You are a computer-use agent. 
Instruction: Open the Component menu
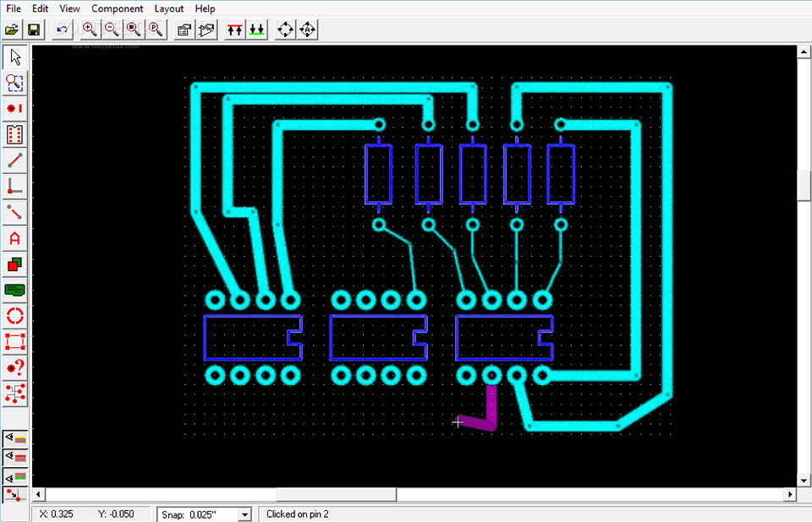coord(117,8)
